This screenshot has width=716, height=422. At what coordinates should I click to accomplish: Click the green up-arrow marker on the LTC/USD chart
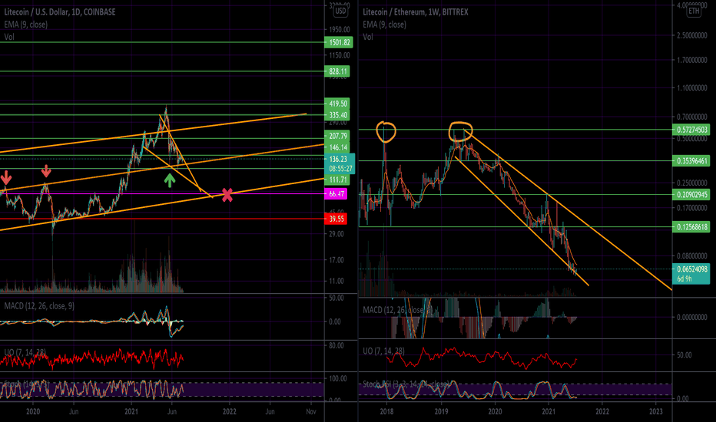click(170, 180)
